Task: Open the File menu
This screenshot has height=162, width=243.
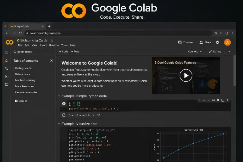Action: (20, 45)
